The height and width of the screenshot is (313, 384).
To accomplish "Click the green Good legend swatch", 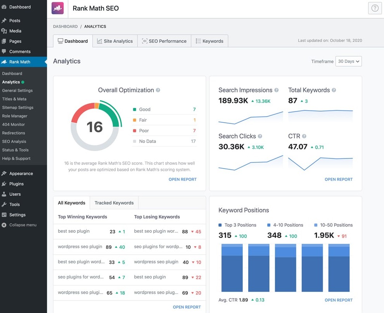I will point(135,110).
